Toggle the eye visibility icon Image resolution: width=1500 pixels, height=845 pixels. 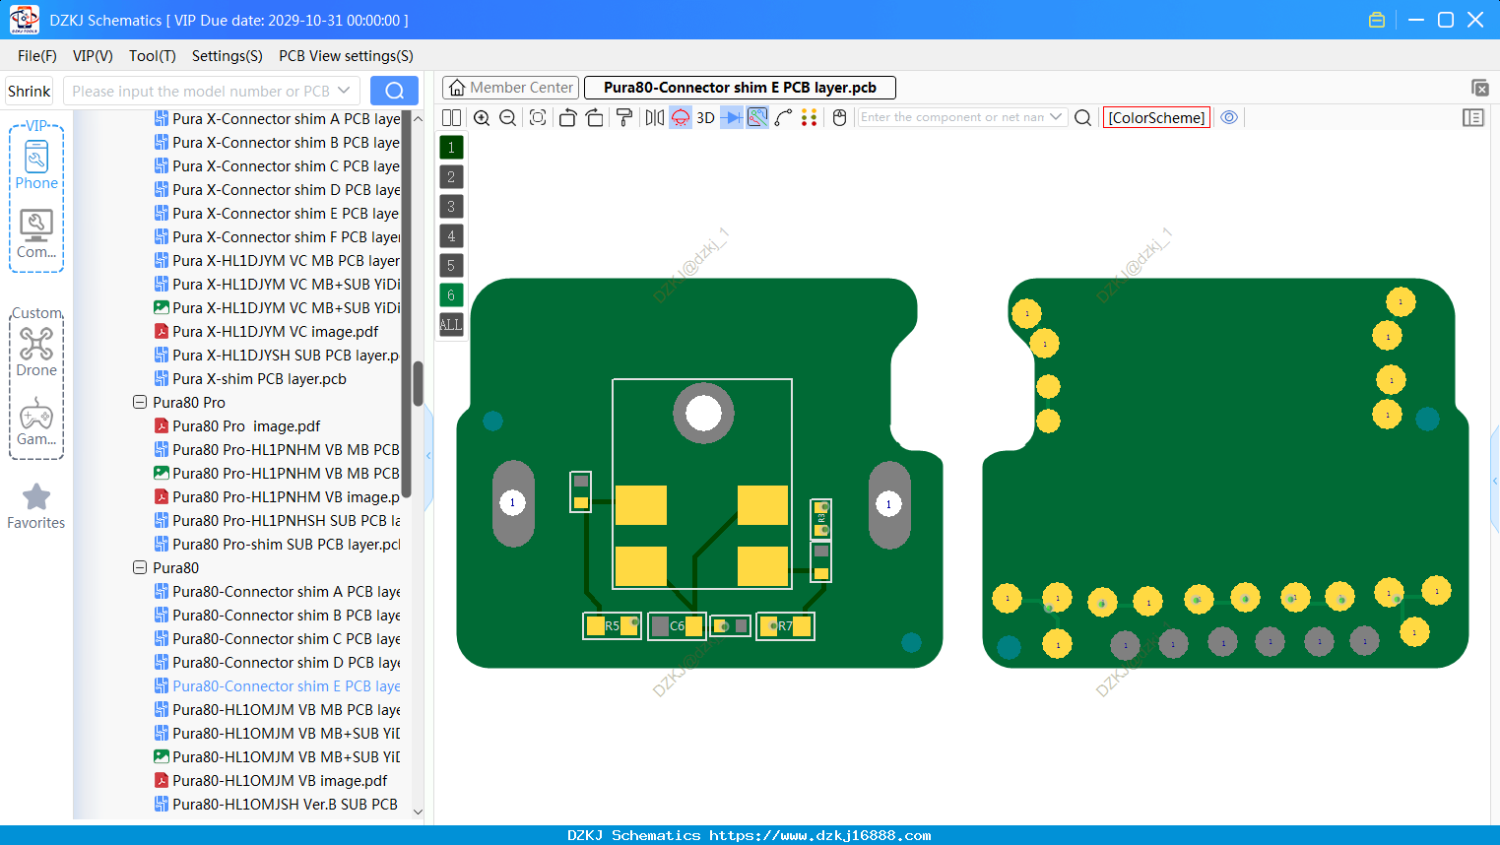coord(1229,117)
